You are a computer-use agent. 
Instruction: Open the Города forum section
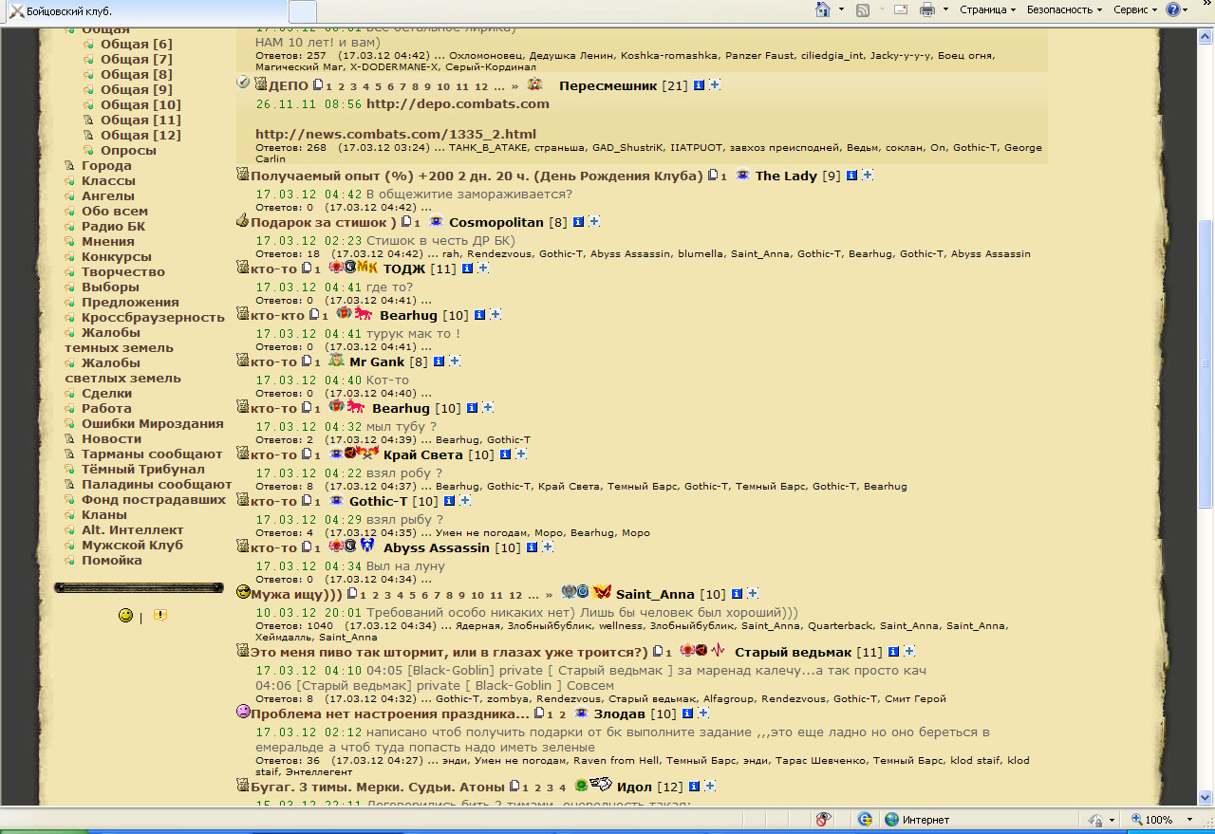click(106, 165)
